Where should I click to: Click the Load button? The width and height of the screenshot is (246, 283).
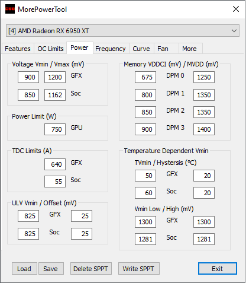[24, 269]
